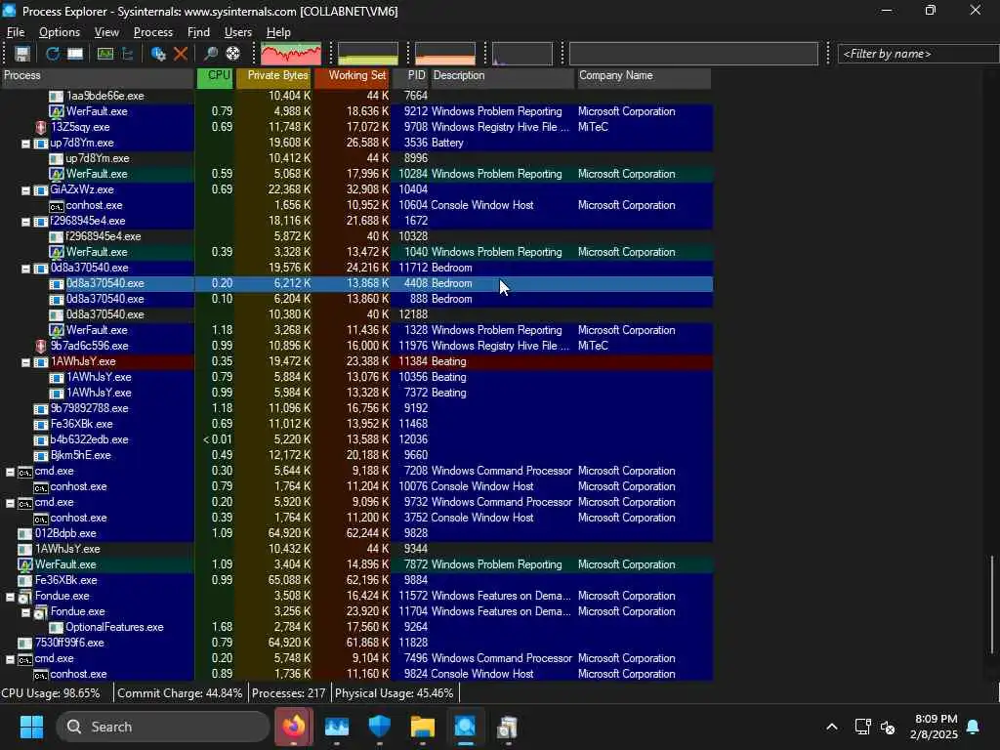The width and height of the screenshot is (1000, 750).
Task: Collapse the 1AWhJsY.exe parent node PID 11384
Action: pyautogui.click(x=25, y=362)
